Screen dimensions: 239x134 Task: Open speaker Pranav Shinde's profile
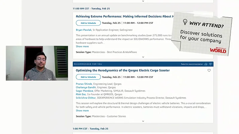84,84
